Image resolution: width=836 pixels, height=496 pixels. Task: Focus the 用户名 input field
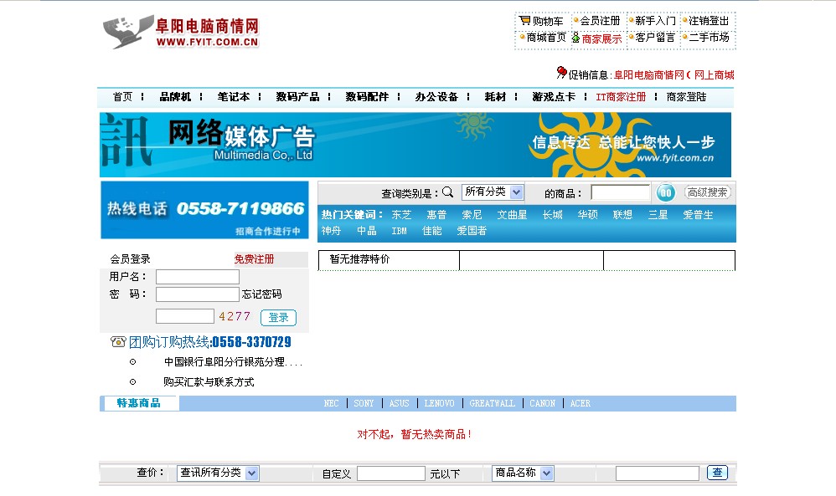coord(197,277)
